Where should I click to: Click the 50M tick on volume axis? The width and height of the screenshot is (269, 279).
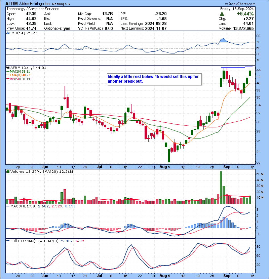[260, 174]
